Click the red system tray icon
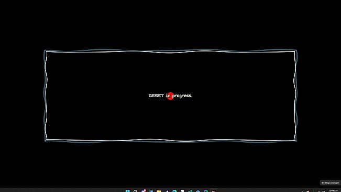 click(x=307, y=191)
